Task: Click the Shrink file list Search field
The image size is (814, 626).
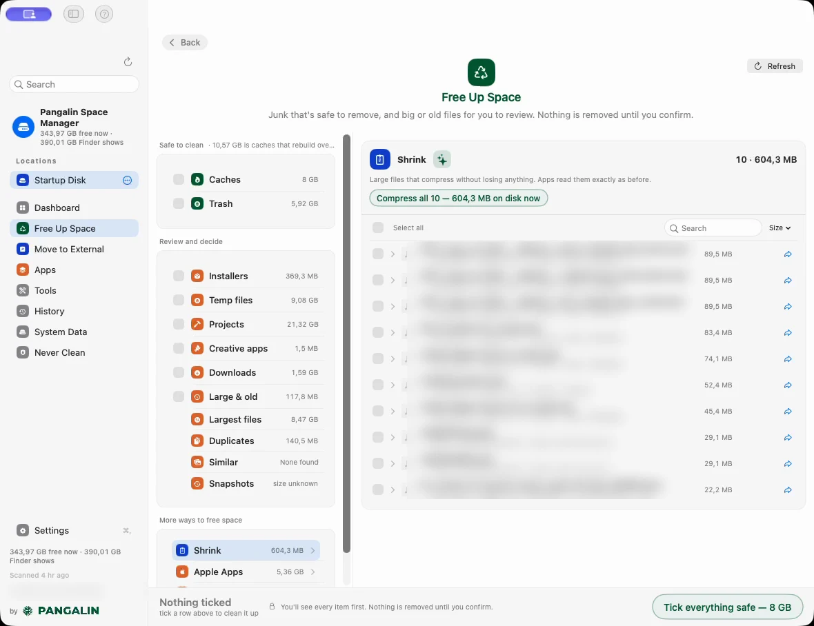Action: coord(713,228)
